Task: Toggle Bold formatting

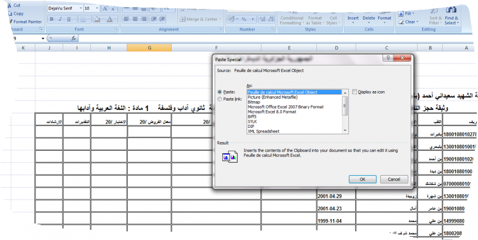Action: coord(52,19)
